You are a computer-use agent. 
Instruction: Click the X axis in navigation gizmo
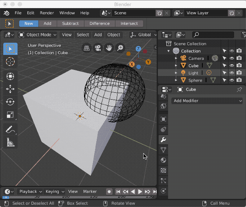(132, 64)
